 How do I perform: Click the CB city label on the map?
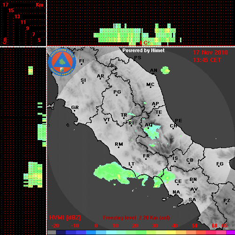click(190, 160)
